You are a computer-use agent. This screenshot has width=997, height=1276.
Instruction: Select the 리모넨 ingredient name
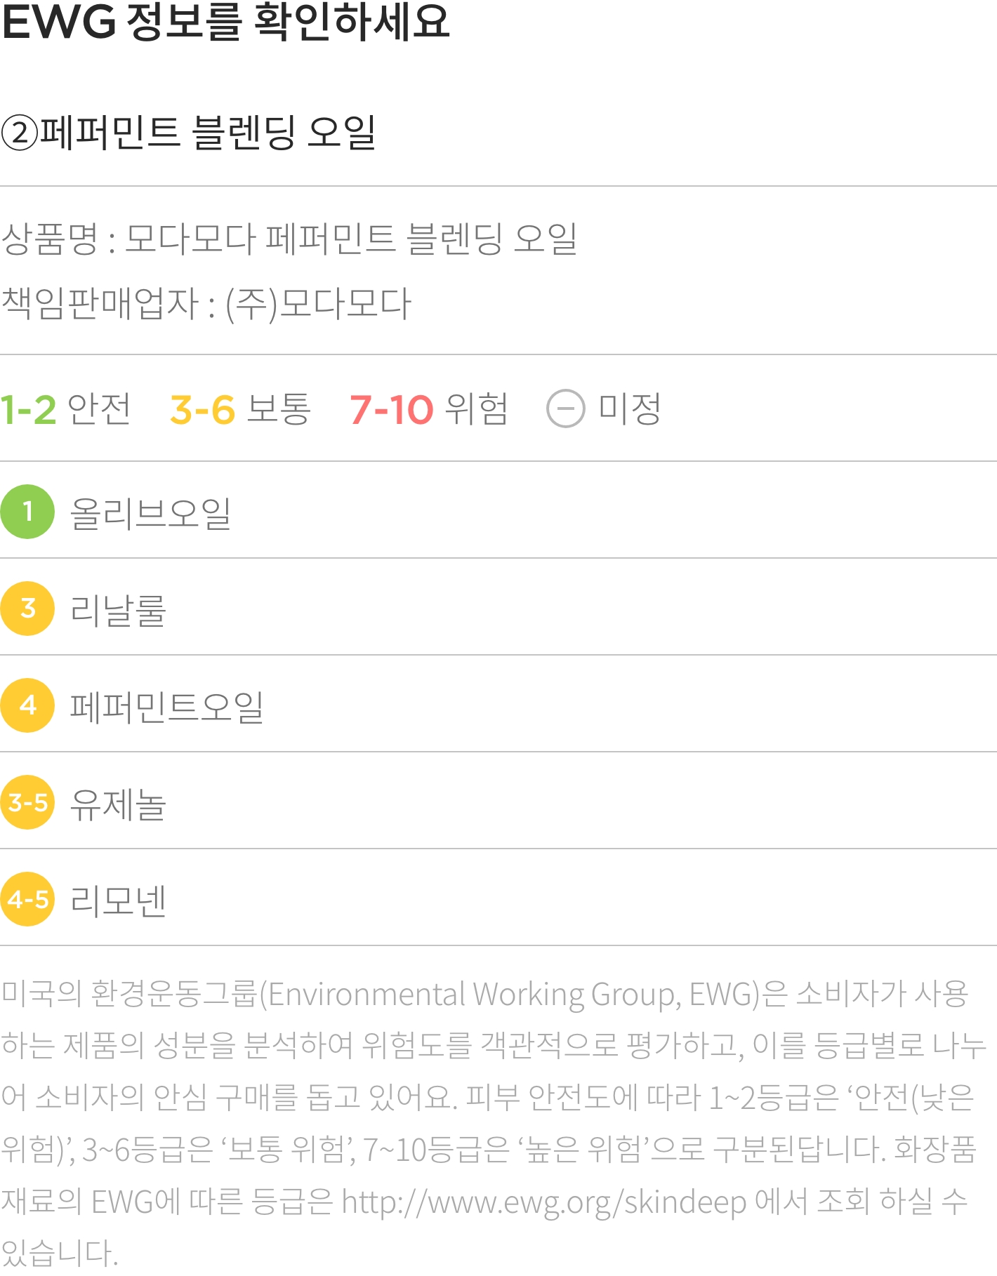point(118,900)
